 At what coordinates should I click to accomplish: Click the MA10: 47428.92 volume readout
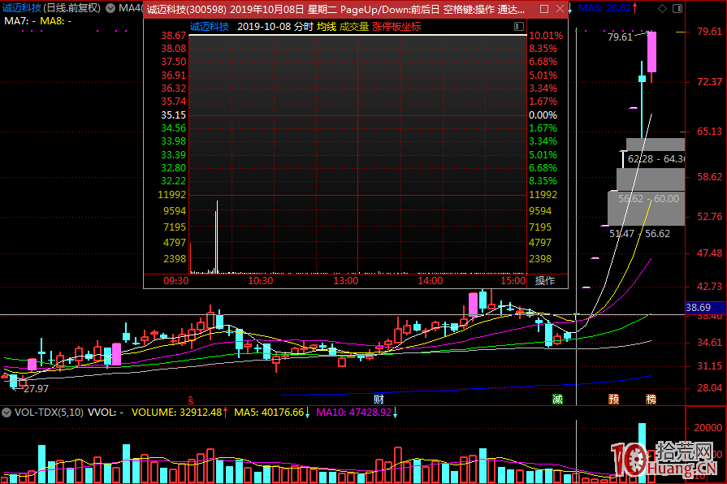[x=354, y=413]
